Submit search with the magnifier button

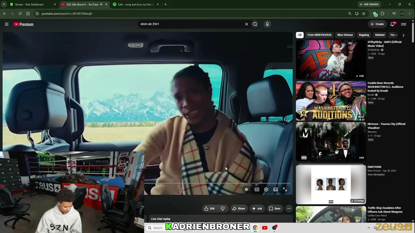pos(255,24)
